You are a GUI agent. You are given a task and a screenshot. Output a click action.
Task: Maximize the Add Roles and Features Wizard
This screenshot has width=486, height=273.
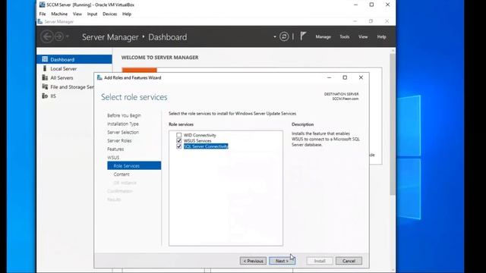(345, 77)
